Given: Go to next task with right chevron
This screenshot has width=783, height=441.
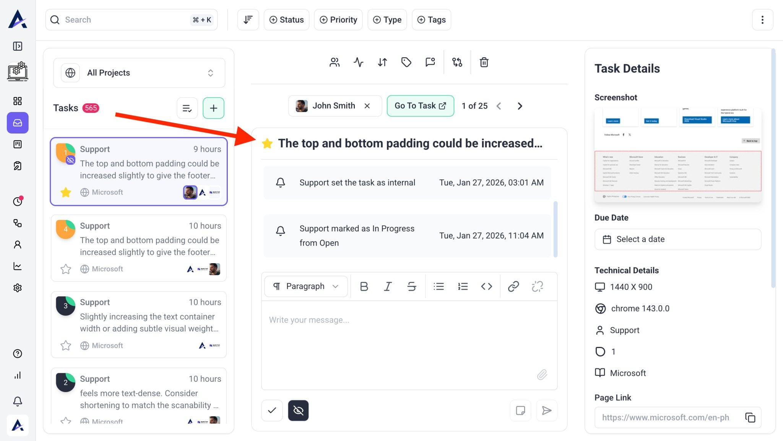Looking at the screenshot, I should pos(520,106).
